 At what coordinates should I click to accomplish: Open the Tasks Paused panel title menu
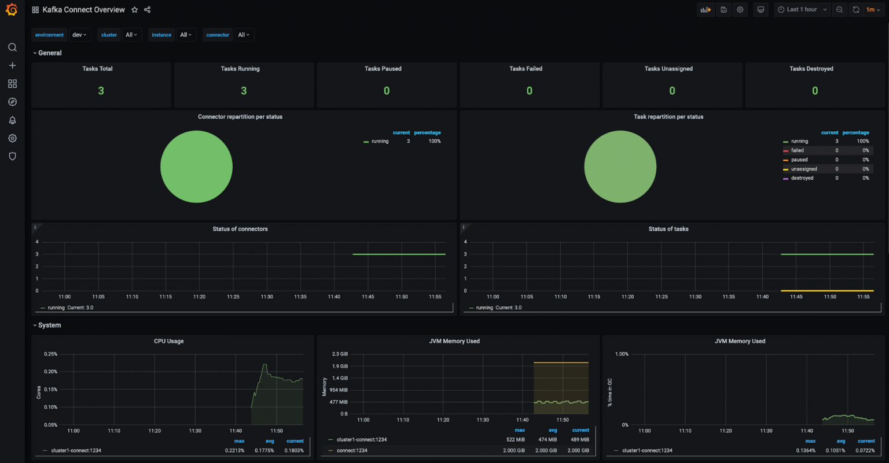click(383, 69)
